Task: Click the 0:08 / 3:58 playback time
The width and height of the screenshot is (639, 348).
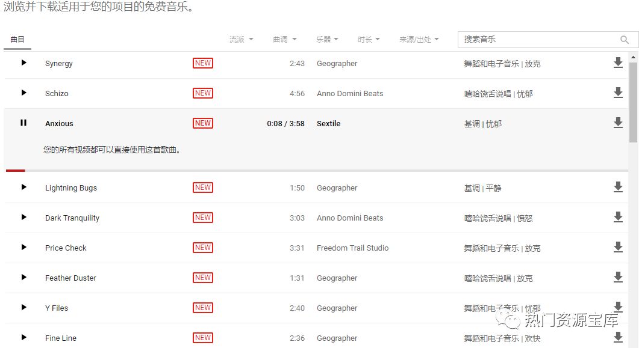Action: point(285,124)
